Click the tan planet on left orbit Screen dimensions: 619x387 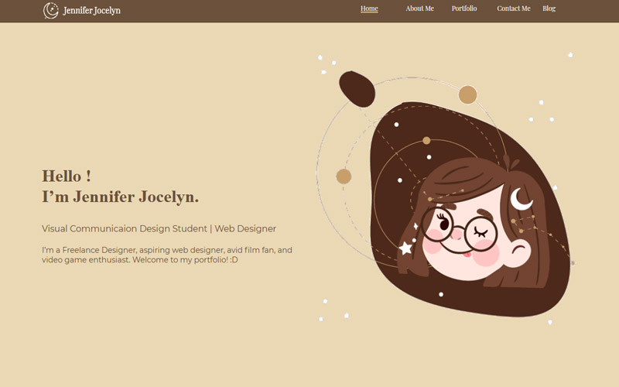click(x=344, y=176)
